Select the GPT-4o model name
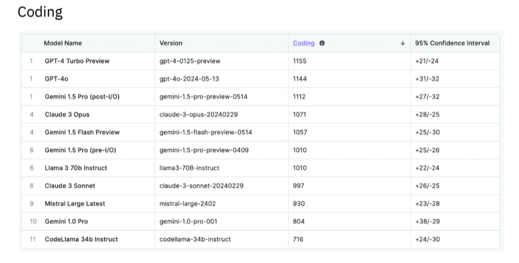Viewport: 519px width, 263px height. 56,79
